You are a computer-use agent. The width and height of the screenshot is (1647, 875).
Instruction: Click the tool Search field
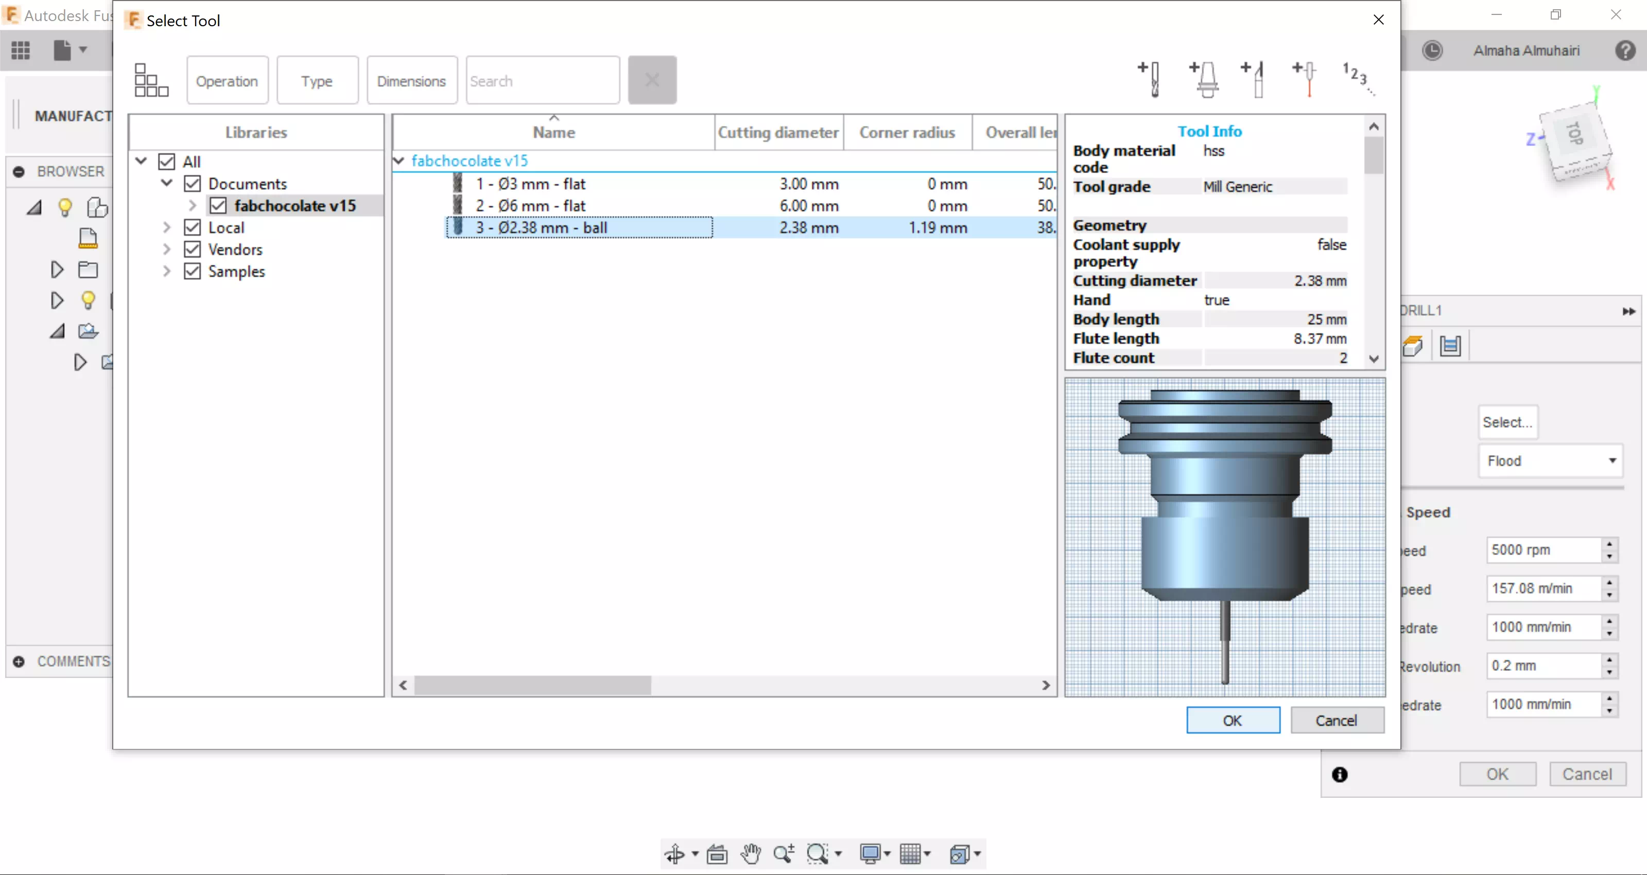[542, 81]
